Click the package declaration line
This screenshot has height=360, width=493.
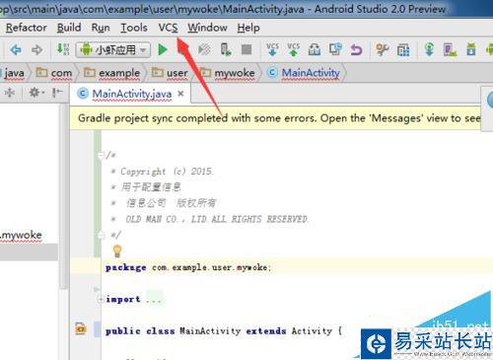[188, 267]
